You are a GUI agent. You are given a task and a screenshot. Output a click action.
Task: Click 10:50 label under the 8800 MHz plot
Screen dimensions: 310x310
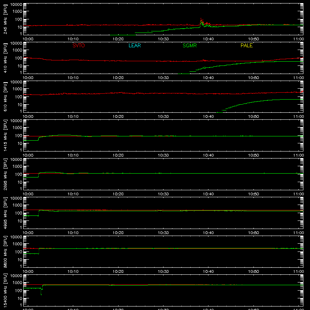tap(253, 272)
